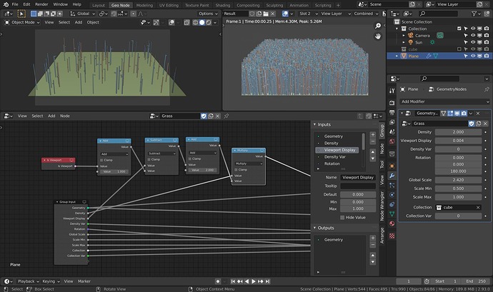The height and width of the screenshot is (292, 493).
Task: Toggle Collection exclude checkbox in outliner
Action: point(459,29)
